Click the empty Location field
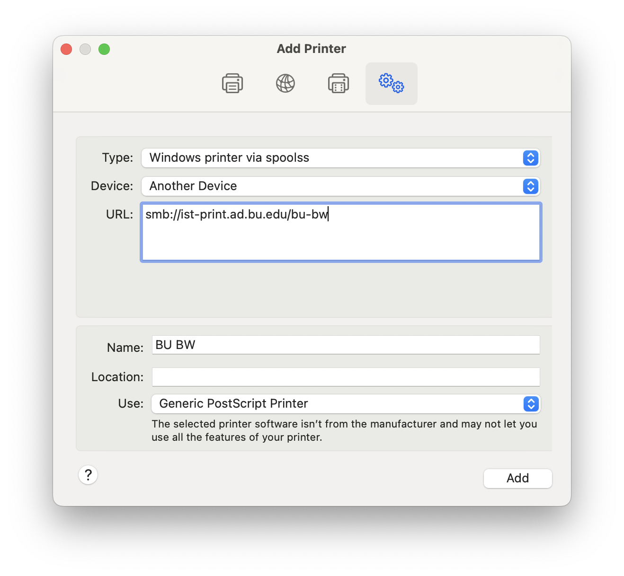Screen dimensions: 624x576 pyautogui.click(x=346, y=377)
